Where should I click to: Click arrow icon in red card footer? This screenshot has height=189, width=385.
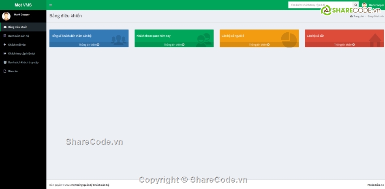pos(353,44)
